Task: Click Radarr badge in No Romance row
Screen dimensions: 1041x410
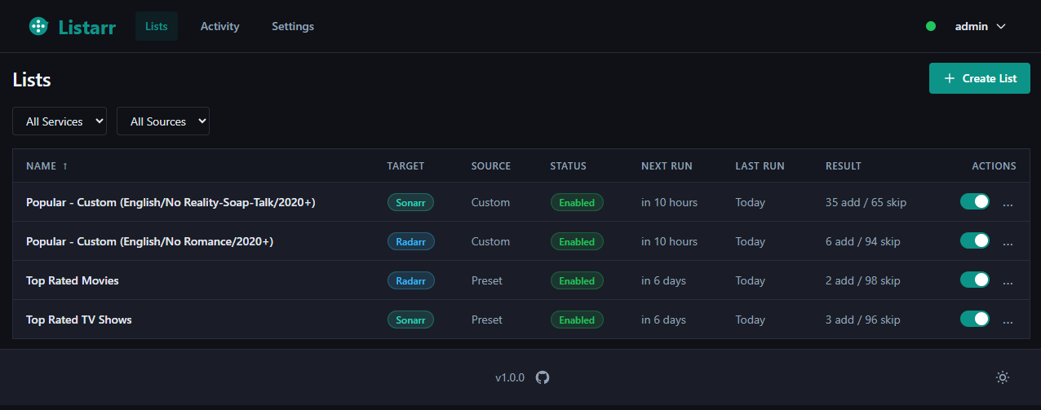Action: pos(411,241)
